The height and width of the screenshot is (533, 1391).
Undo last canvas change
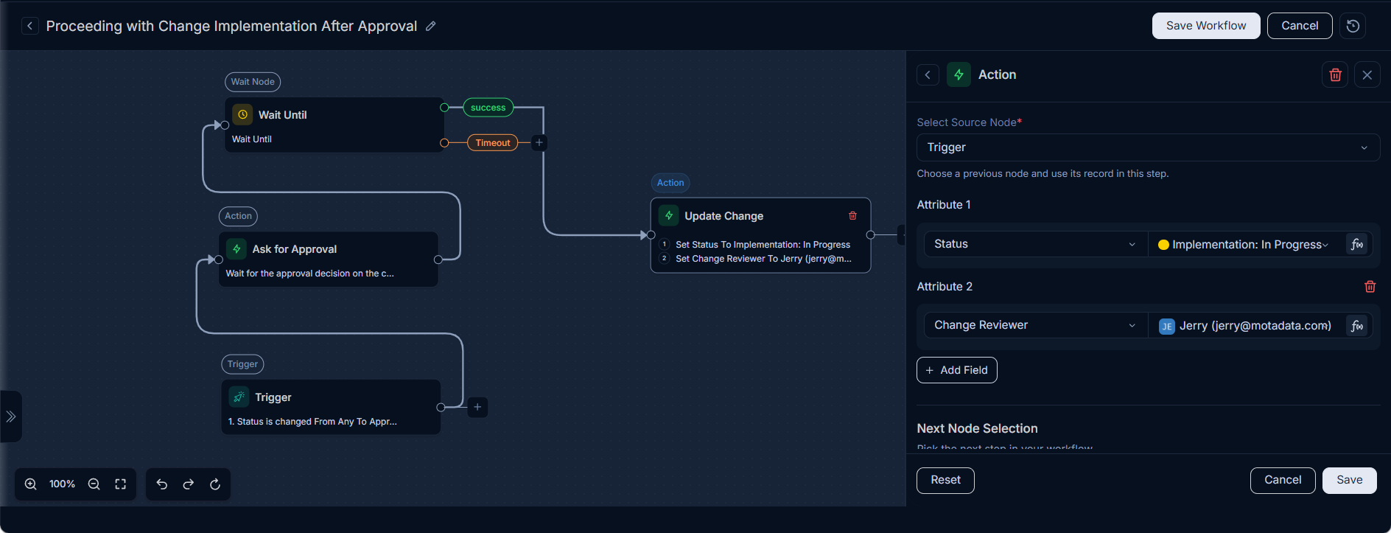[x=162, y=484]
